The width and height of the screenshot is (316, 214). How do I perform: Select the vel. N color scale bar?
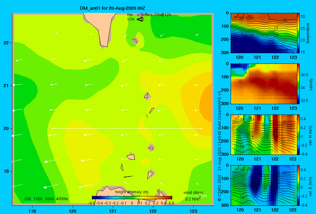(x=298, y=134)
